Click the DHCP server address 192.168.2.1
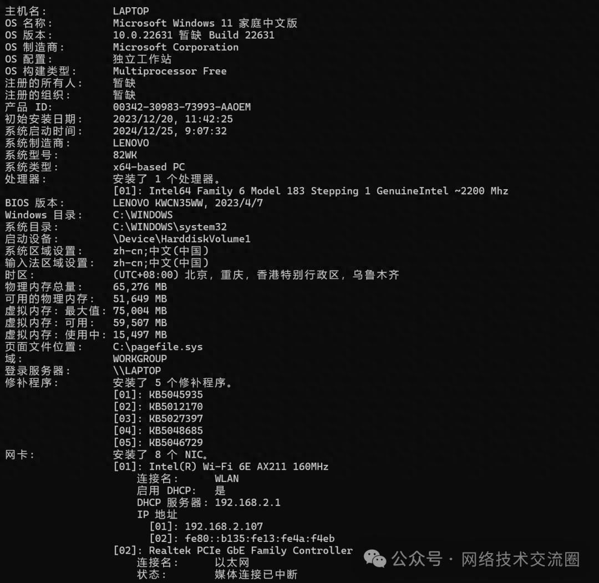Image resolution: width=599 pixels, height=583 pixels. pos(247,503)
